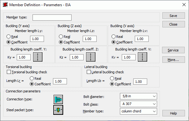Click the More... button
The height and width of the screenshot is (121, 189).
174,60
